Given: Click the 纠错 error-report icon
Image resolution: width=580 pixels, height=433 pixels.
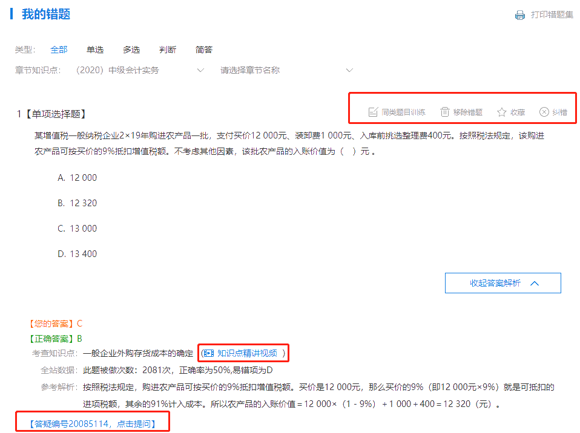Looking at the screenshot, I should [x=545, y=112].
